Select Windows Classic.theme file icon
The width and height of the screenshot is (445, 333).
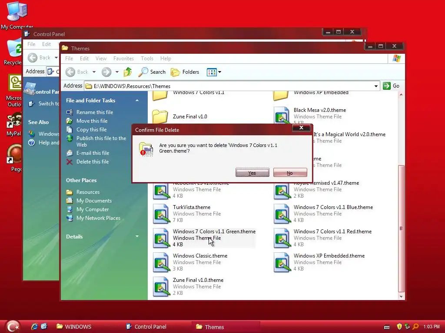click(x=161, y=262)
